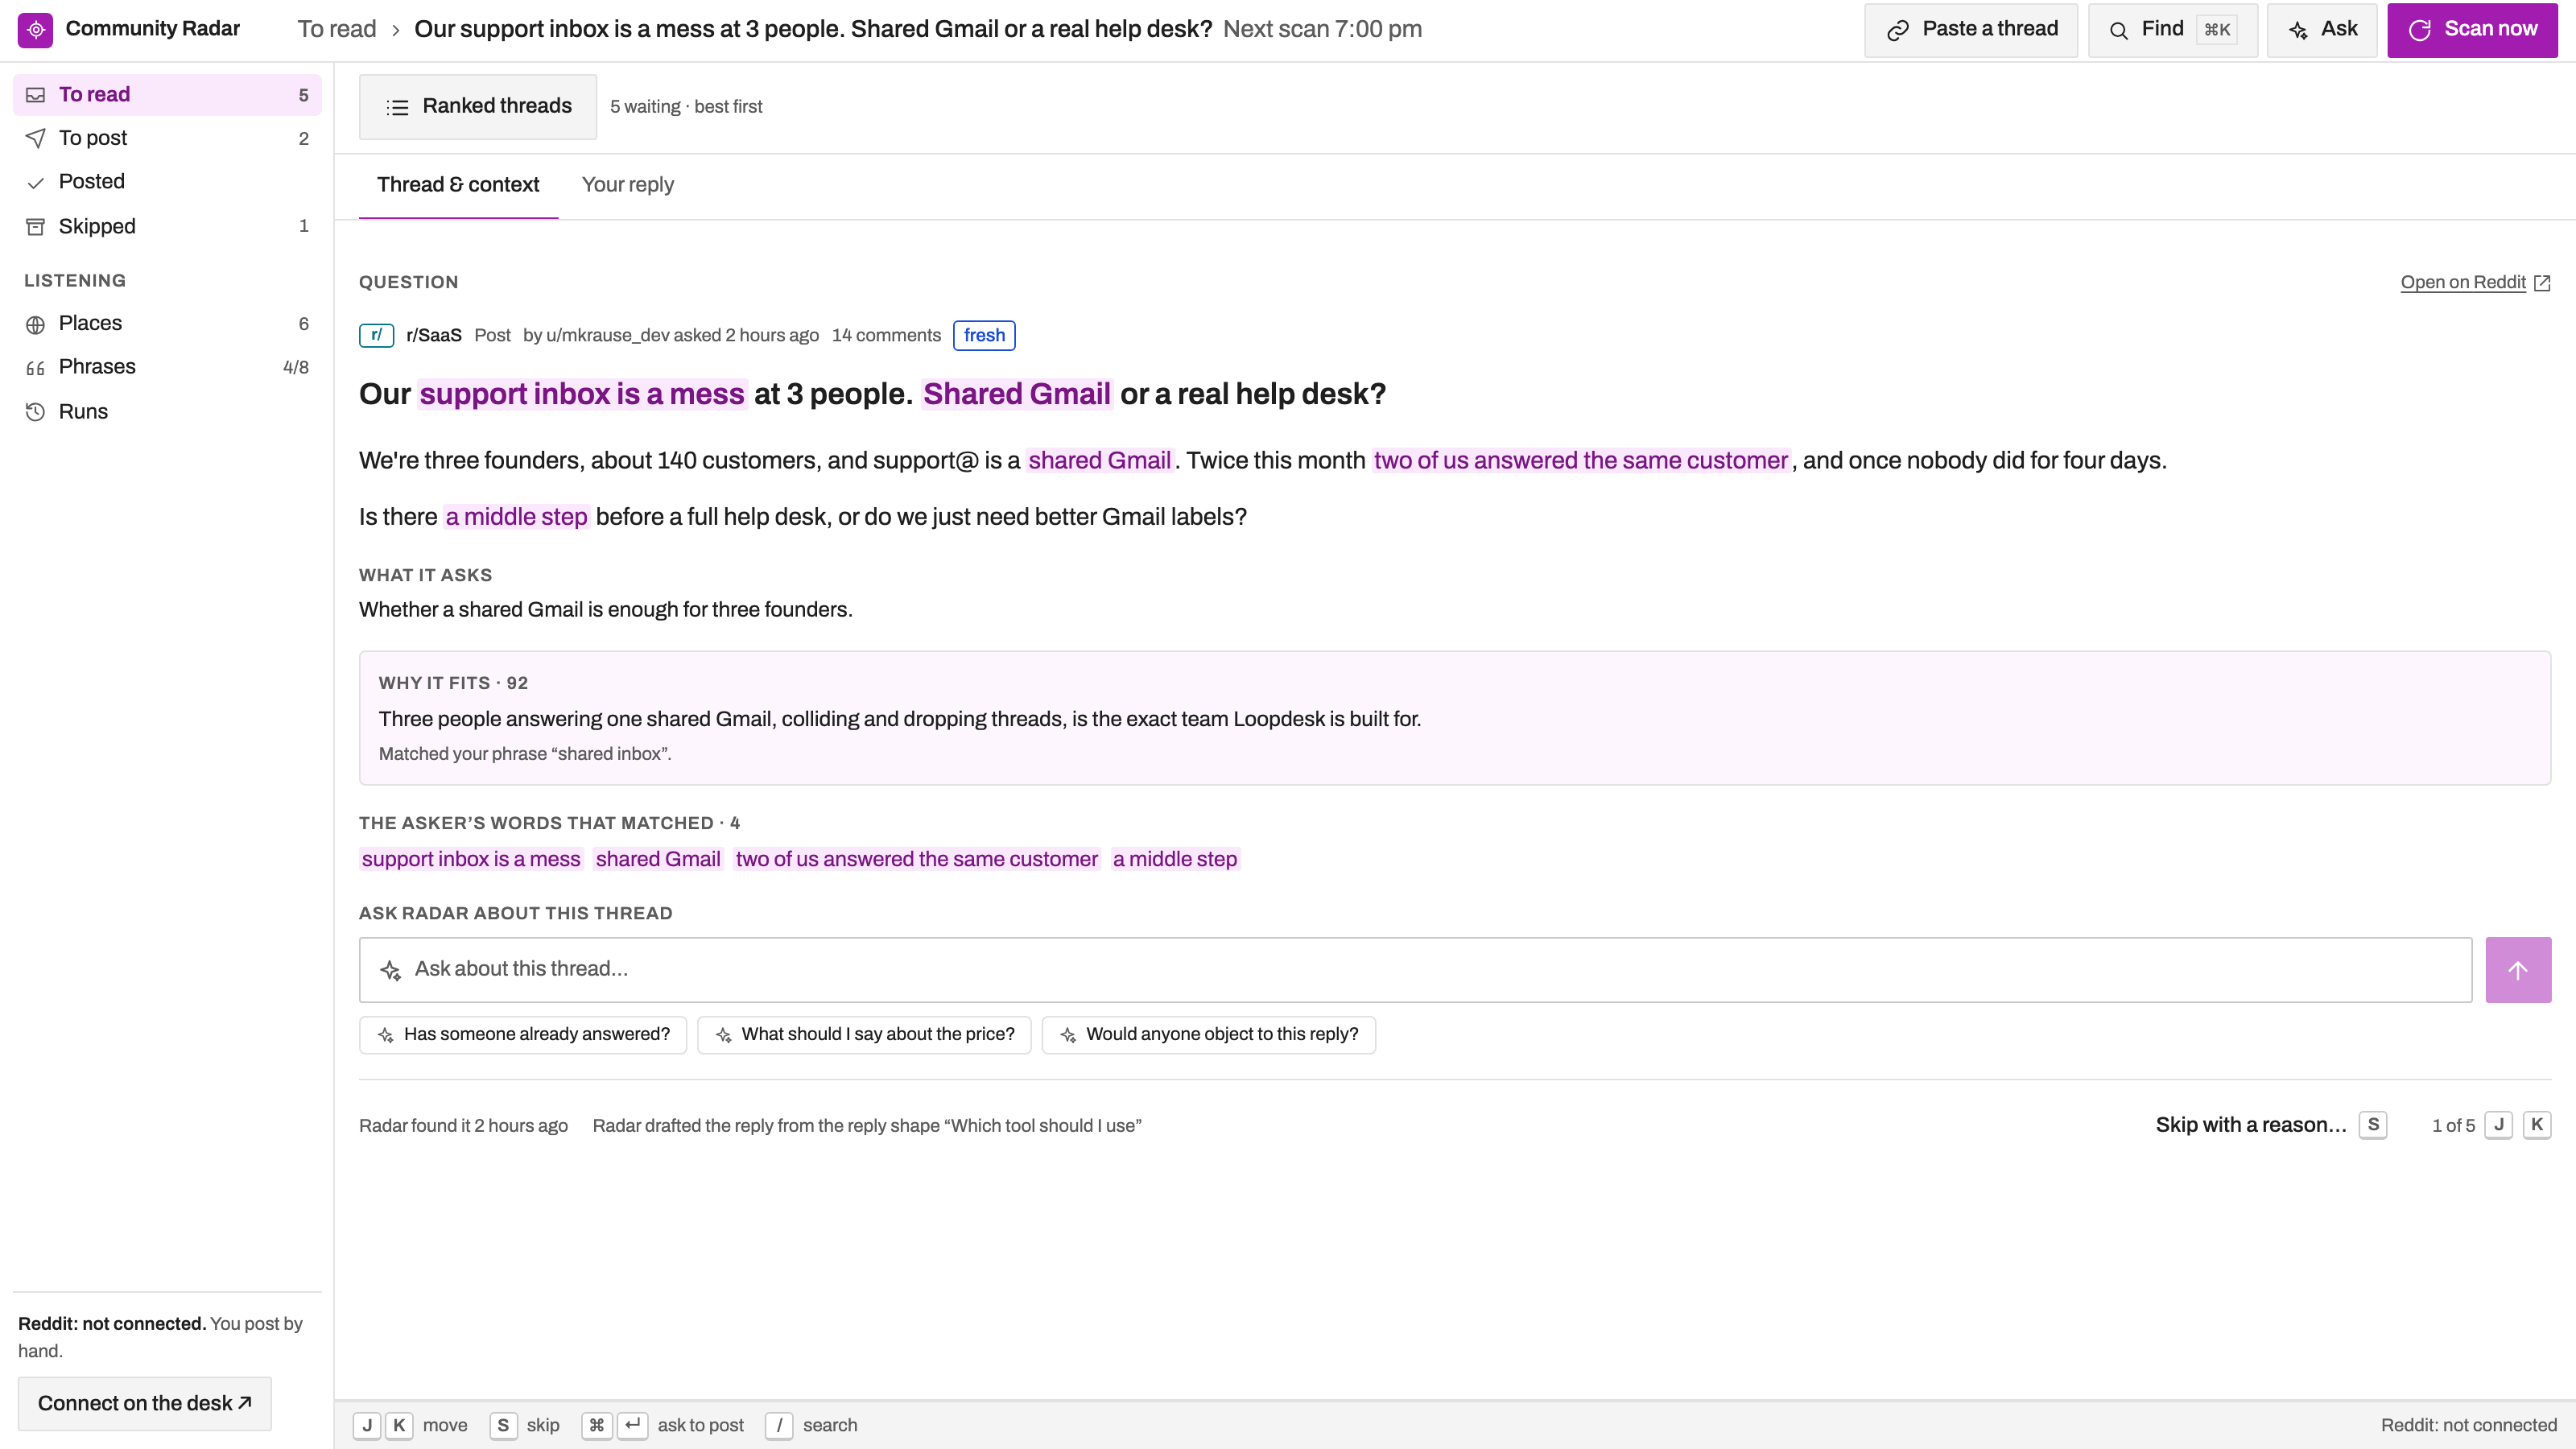Click the 14 comments count
Viewport: 2576px width, 1449px height.
click(886, 335)
